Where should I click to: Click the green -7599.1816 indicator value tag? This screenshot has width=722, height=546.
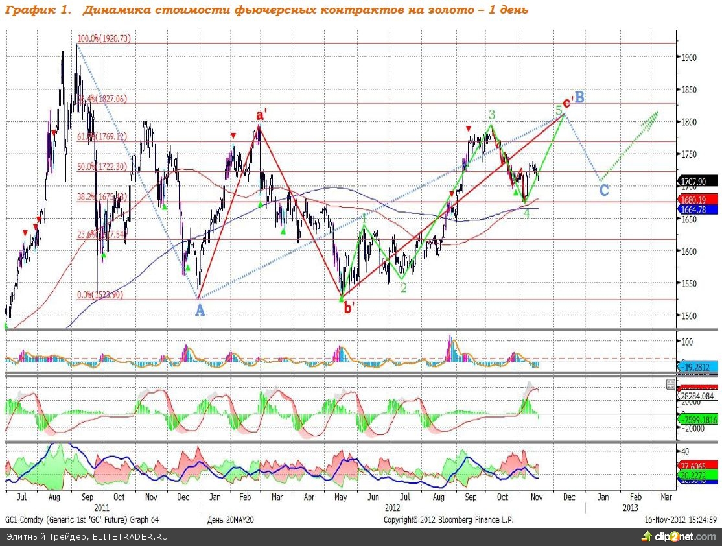point(698,419)
